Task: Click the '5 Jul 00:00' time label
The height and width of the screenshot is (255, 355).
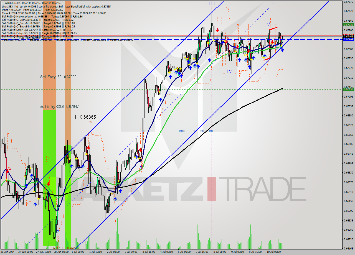Action: point(184,252)
